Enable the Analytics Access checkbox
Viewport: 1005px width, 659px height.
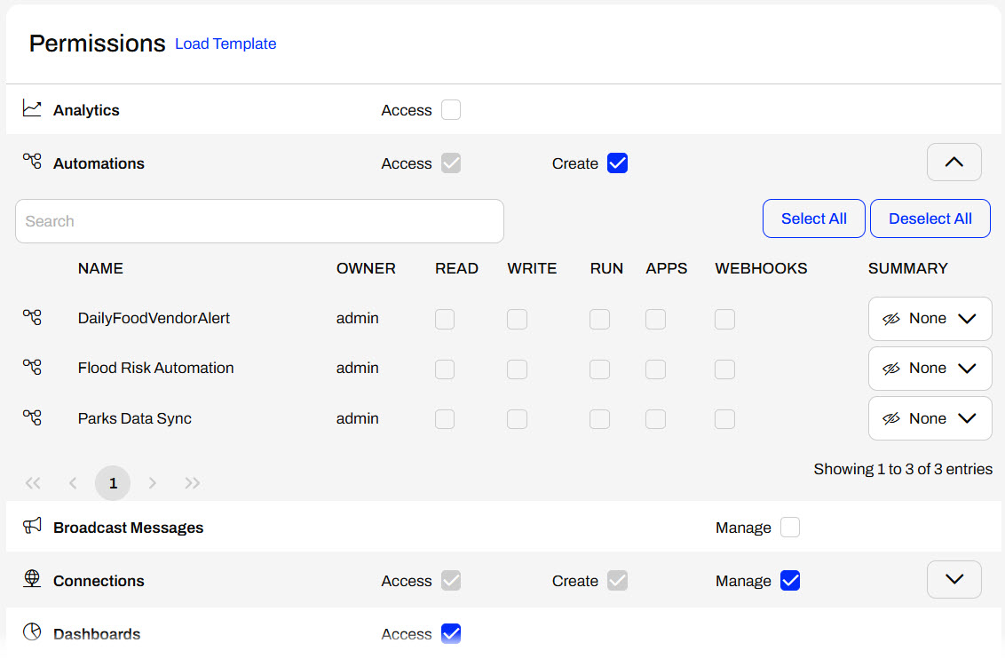[x=451, y=110]
